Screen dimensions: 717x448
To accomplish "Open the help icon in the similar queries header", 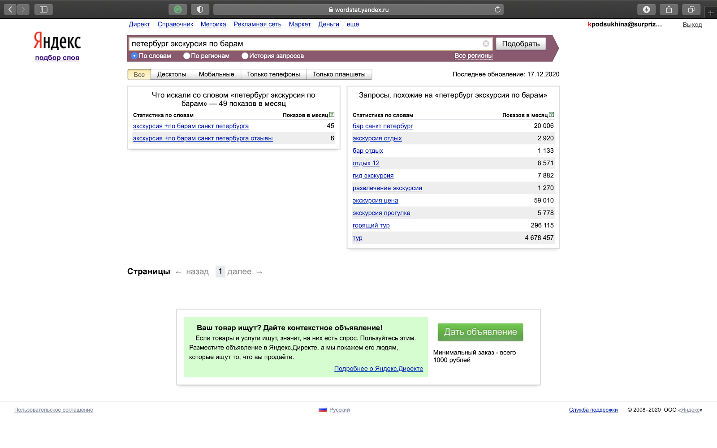I will 551,115.
